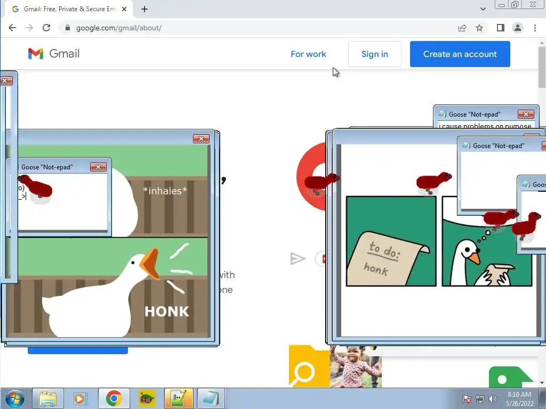The image size is (546, 409).
Task: Click the lock icon in the address bar
Action: coord(68,28)
